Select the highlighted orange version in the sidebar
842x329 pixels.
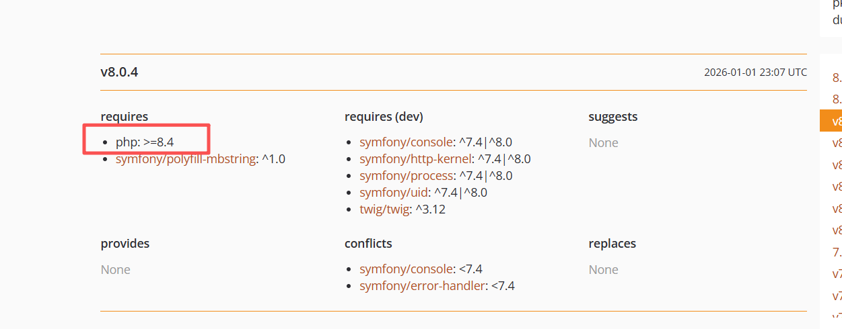(836, 122)
